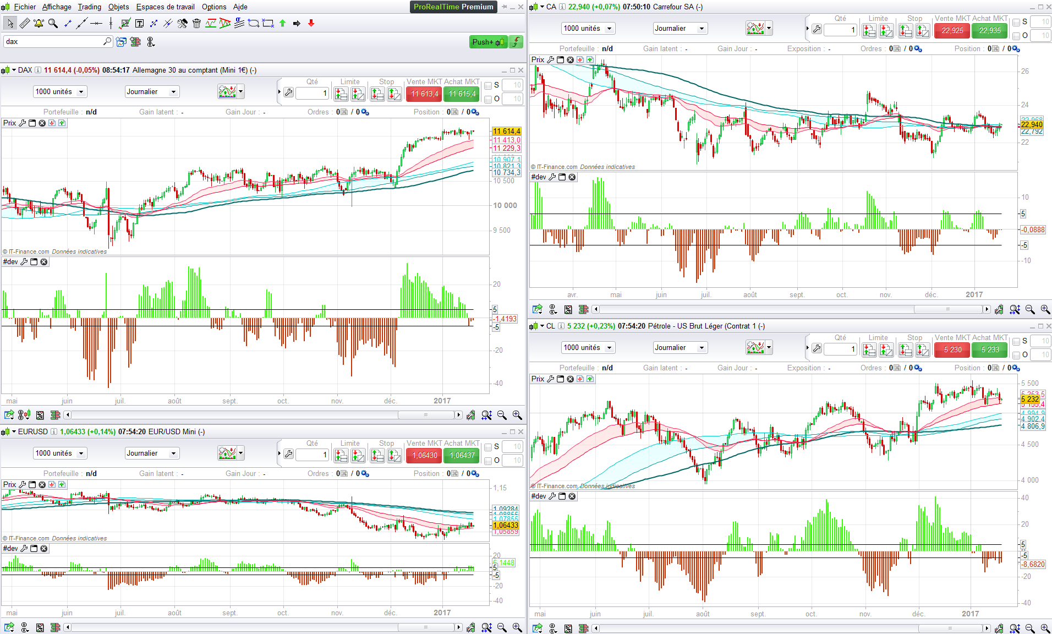
Task: Click the red 11 613,4 sell button
Action: 424,94
